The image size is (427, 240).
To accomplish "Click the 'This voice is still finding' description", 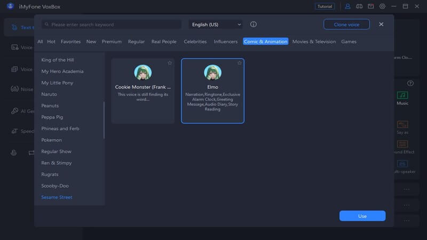I will [x=143, y=97].
